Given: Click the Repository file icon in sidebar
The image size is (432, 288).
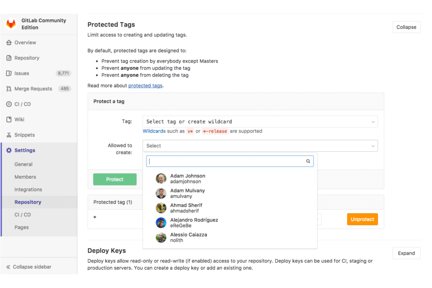Looking at the screenshot, I should [9, 58].
